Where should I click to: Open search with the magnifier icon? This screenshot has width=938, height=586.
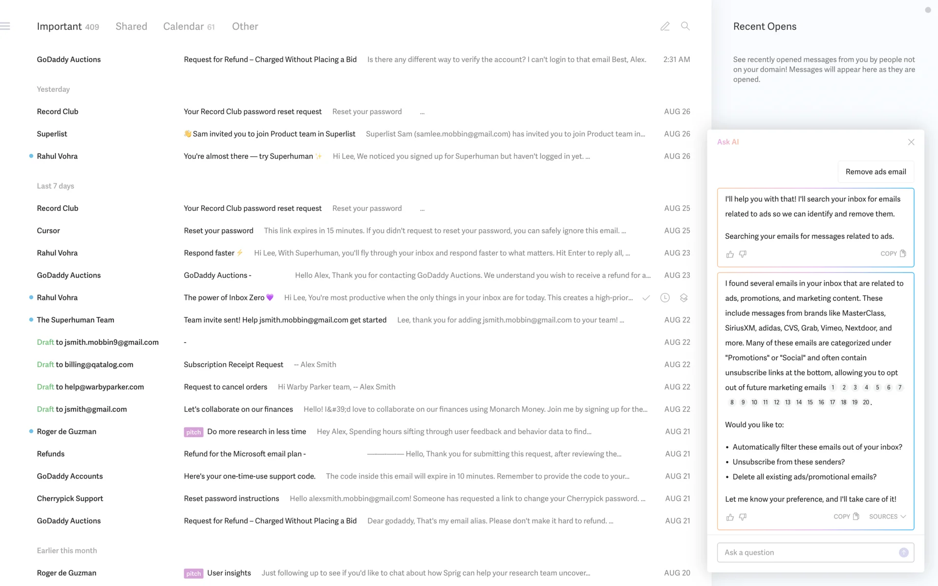685,26
